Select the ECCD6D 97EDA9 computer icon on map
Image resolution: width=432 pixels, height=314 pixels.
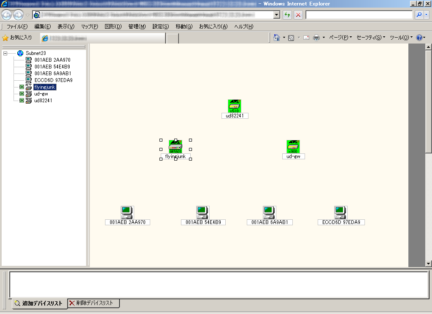pyautogui.click(x=341, y=213)
